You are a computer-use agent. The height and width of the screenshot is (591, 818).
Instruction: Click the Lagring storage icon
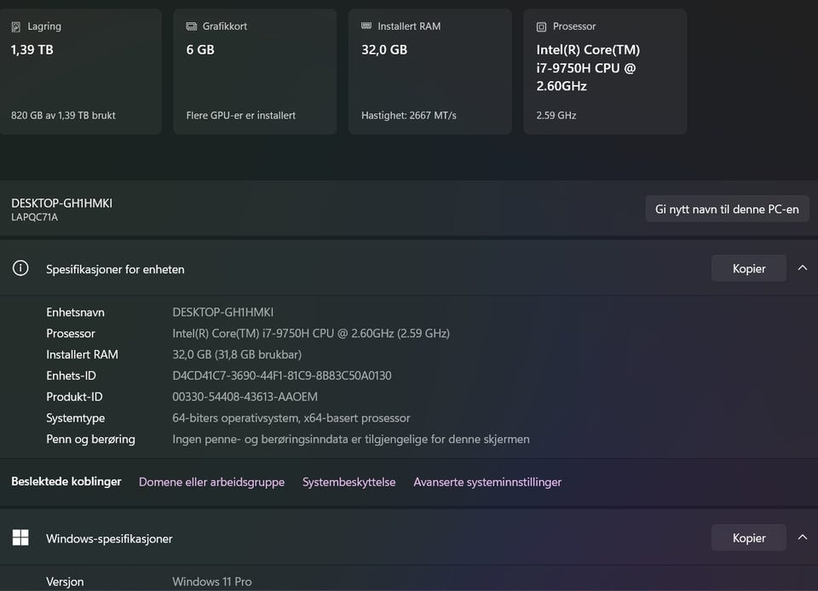coord(16,26)
